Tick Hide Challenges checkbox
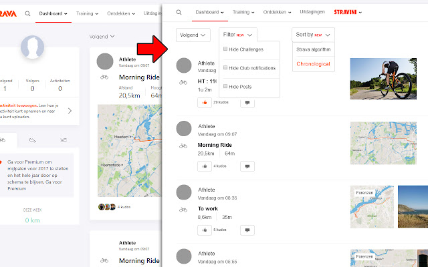Screen dimensions: 428x267 pyautogui.click(x=225, y=49)
